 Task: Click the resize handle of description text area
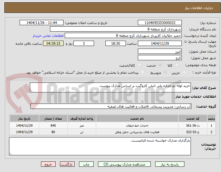(x=31, y=91)
